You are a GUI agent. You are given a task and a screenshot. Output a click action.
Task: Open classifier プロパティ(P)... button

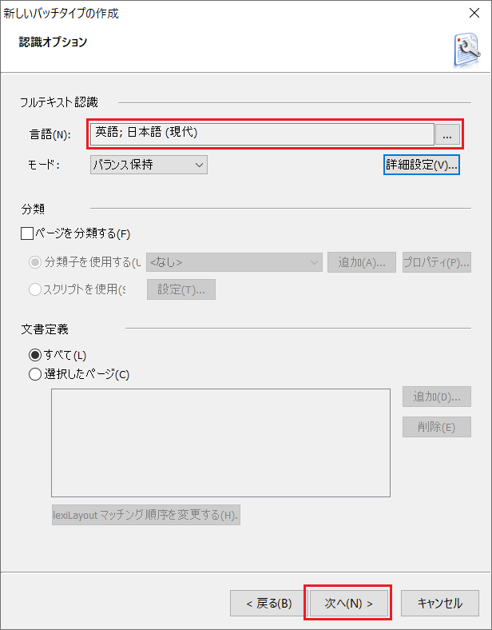click(x=437, y=262)
